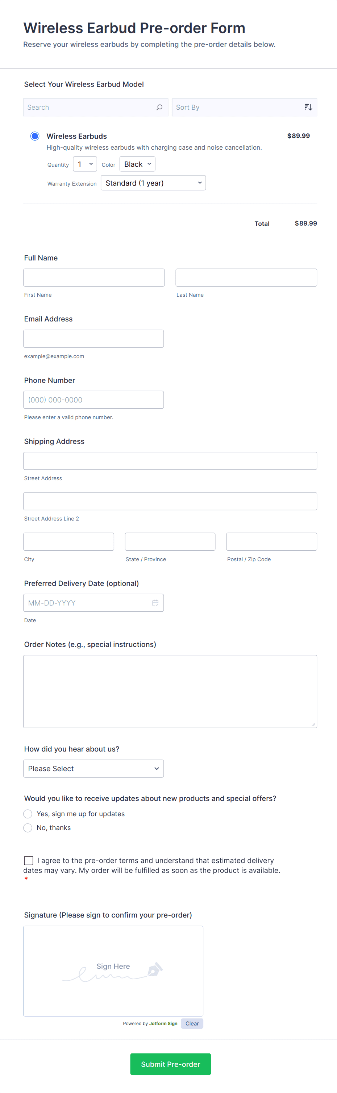Select the Wireless Earbuds radio button
The image size is (337, 1093).
pyautogui.click(x=35, y=136)
